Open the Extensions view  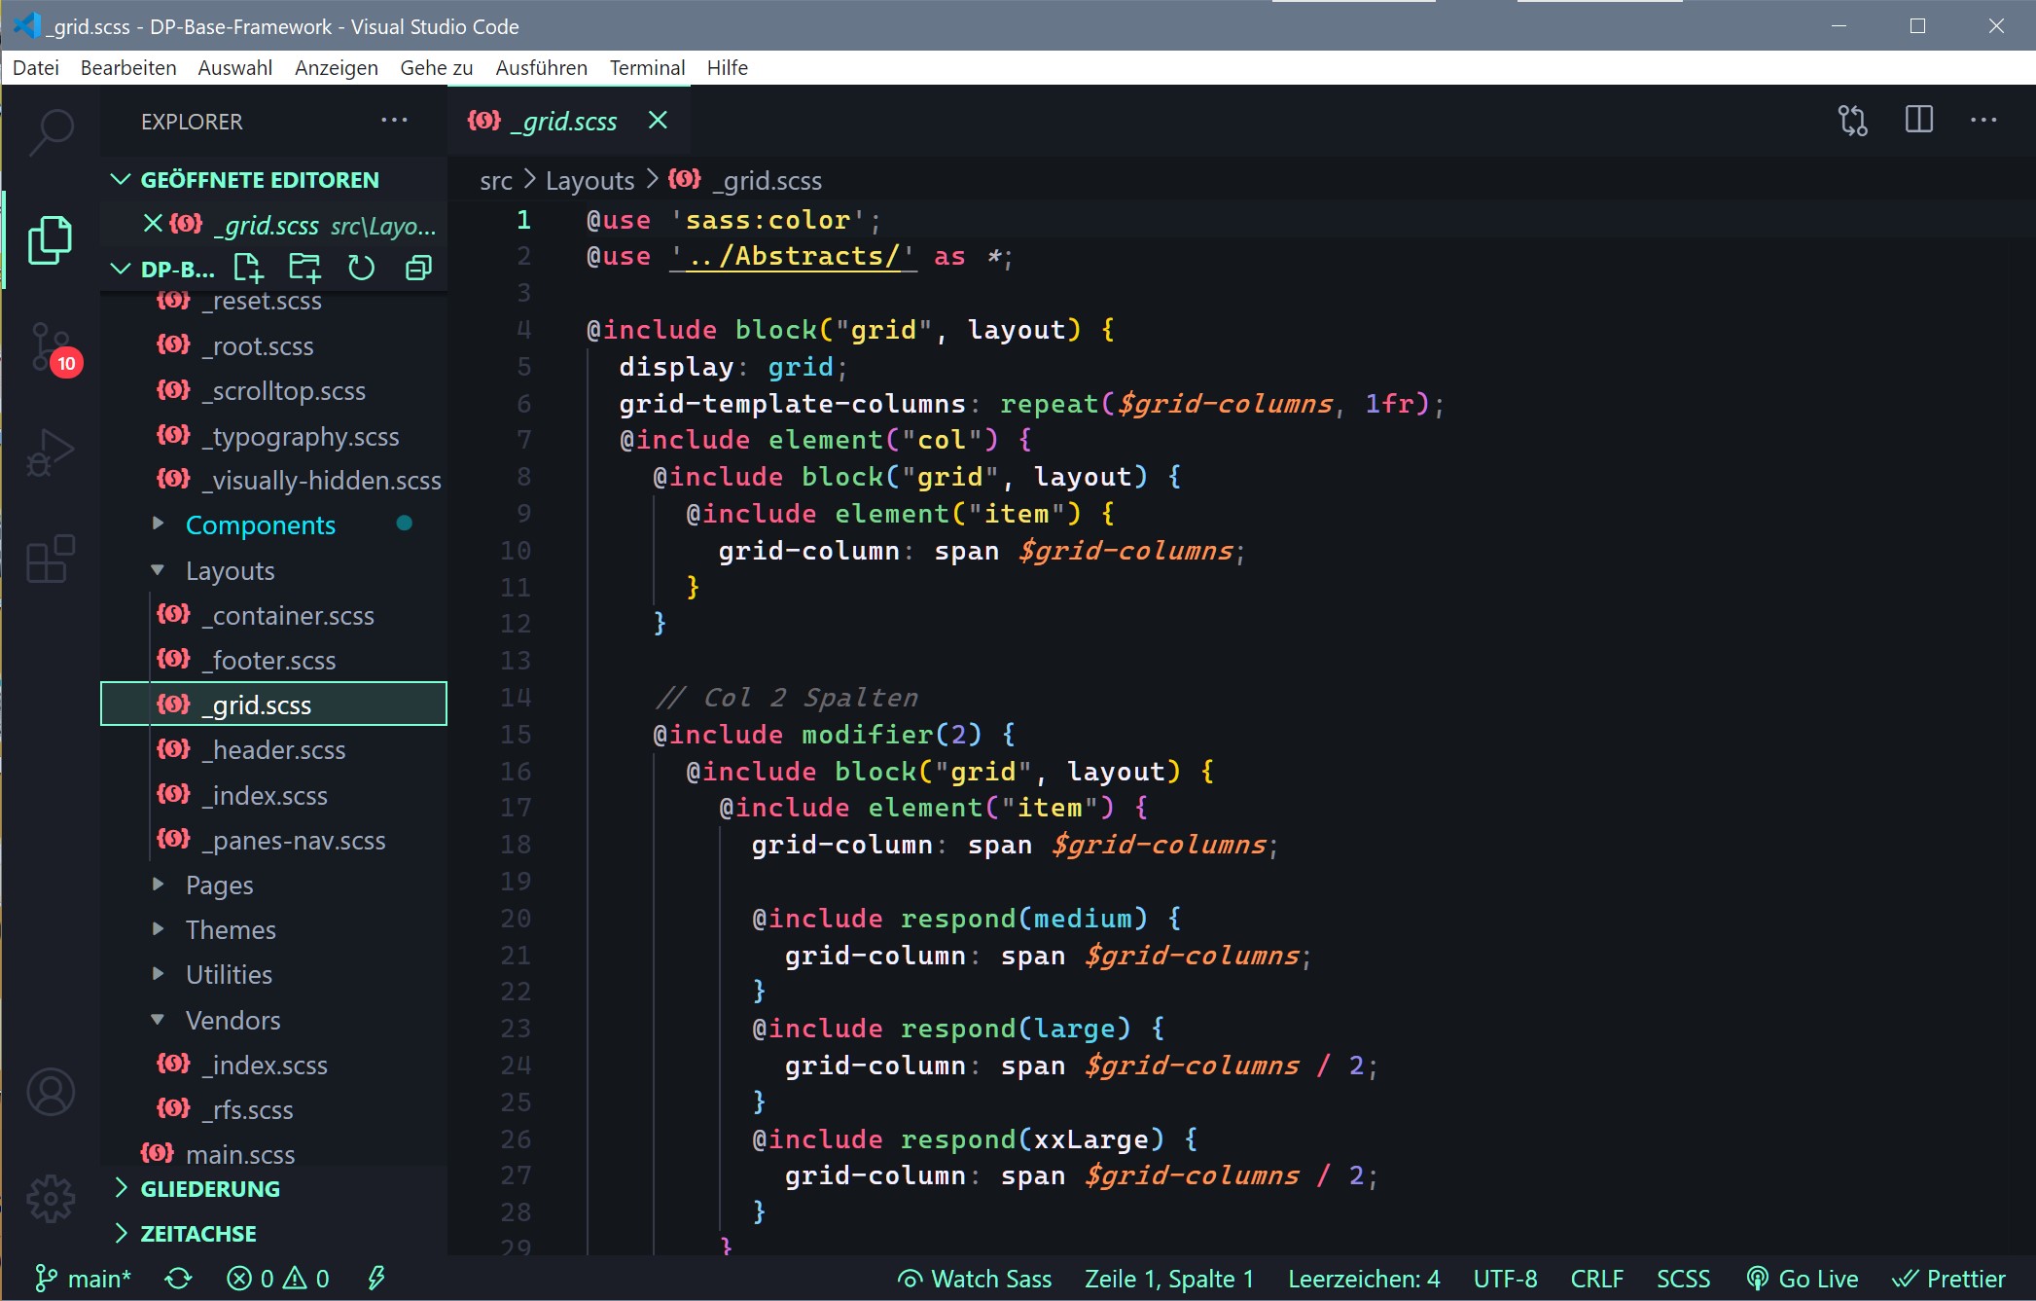51,559
